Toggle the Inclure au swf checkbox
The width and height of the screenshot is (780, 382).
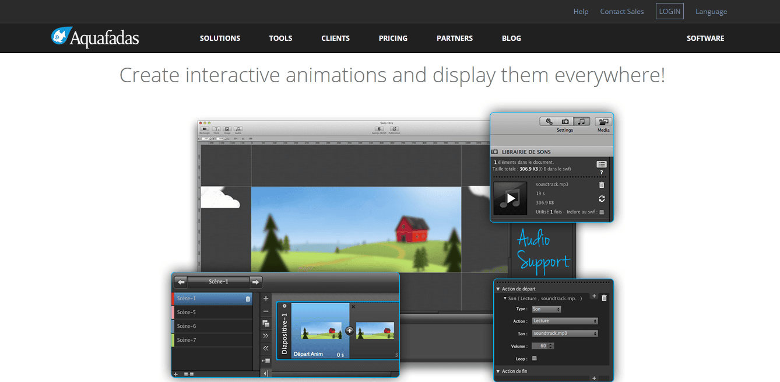coord(602,212)
